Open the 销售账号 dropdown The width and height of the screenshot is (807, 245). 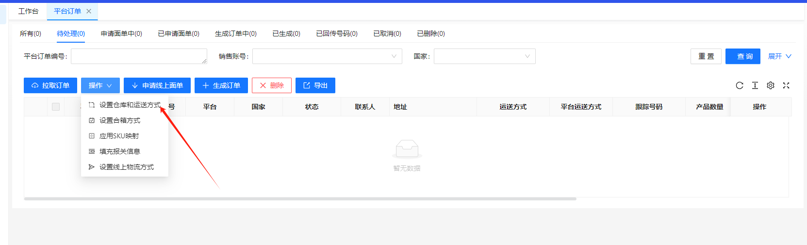327,56
